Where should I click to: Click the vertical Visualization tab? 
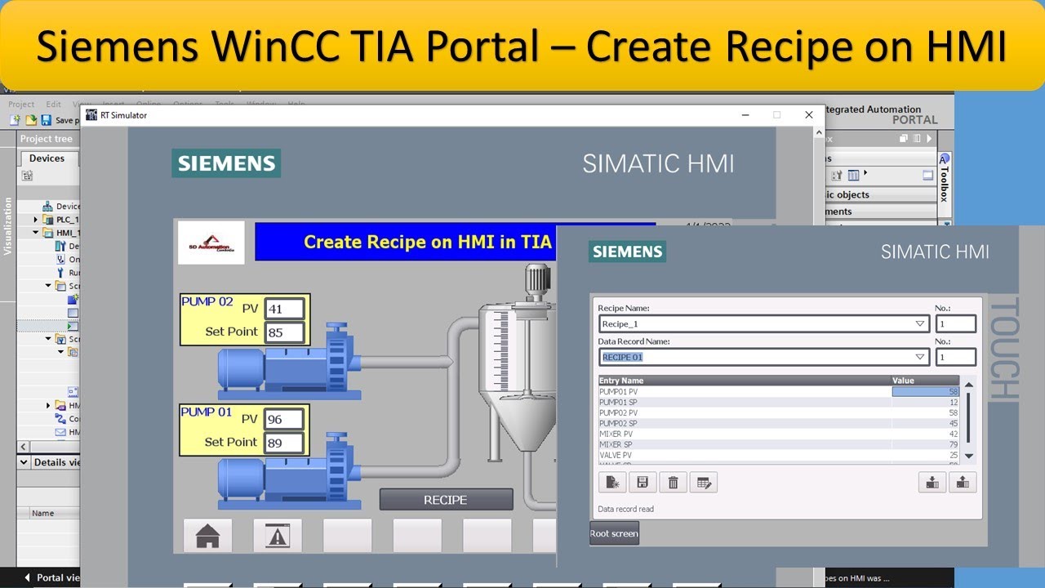(x=8, y=226)
